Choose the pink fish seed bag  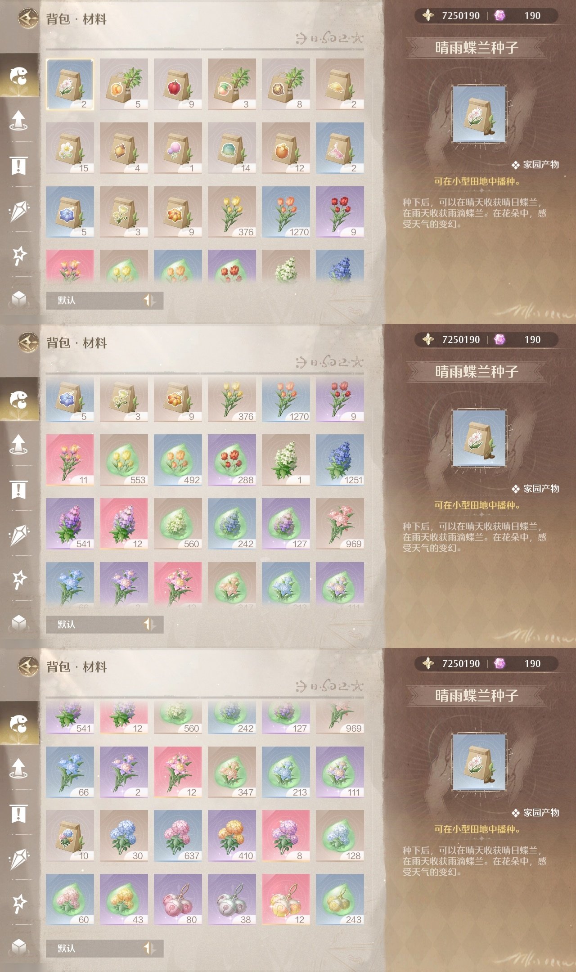(340, 148)
